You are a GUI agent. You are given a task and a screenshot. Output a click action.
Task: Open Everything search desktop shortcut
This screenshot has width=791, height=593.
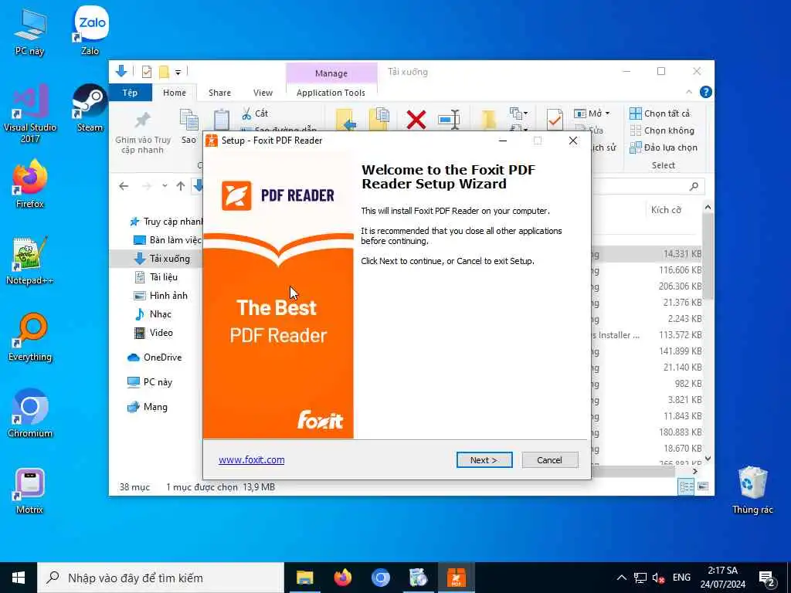coord(30,337)
